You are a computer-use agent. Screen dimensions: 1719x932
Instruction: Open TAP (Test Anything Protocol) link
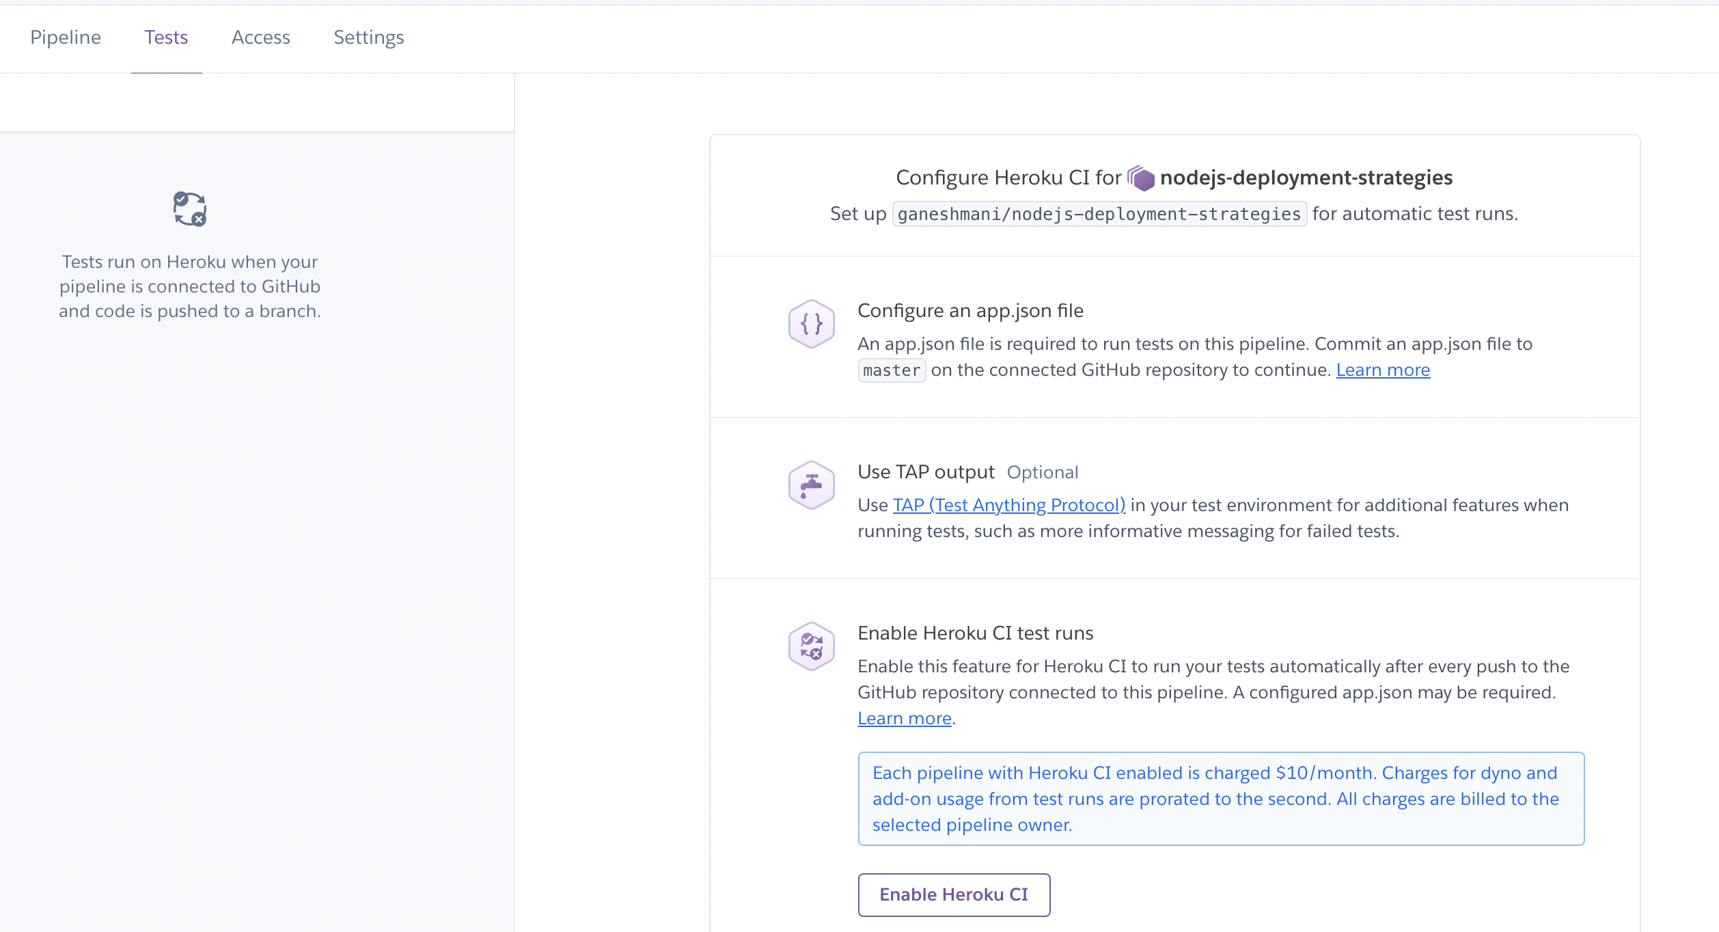click(1008, 505)
